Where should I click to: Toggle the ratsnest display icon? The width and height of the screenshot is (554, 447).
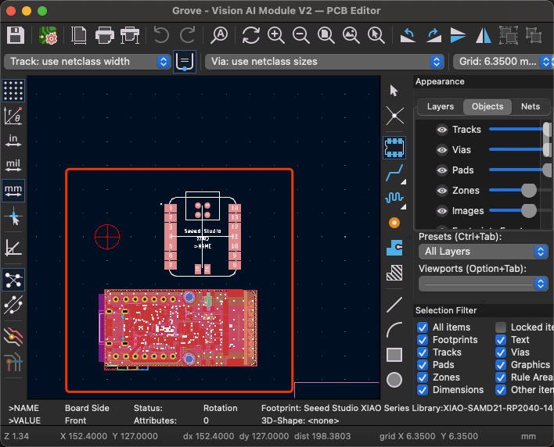(13, 280)
